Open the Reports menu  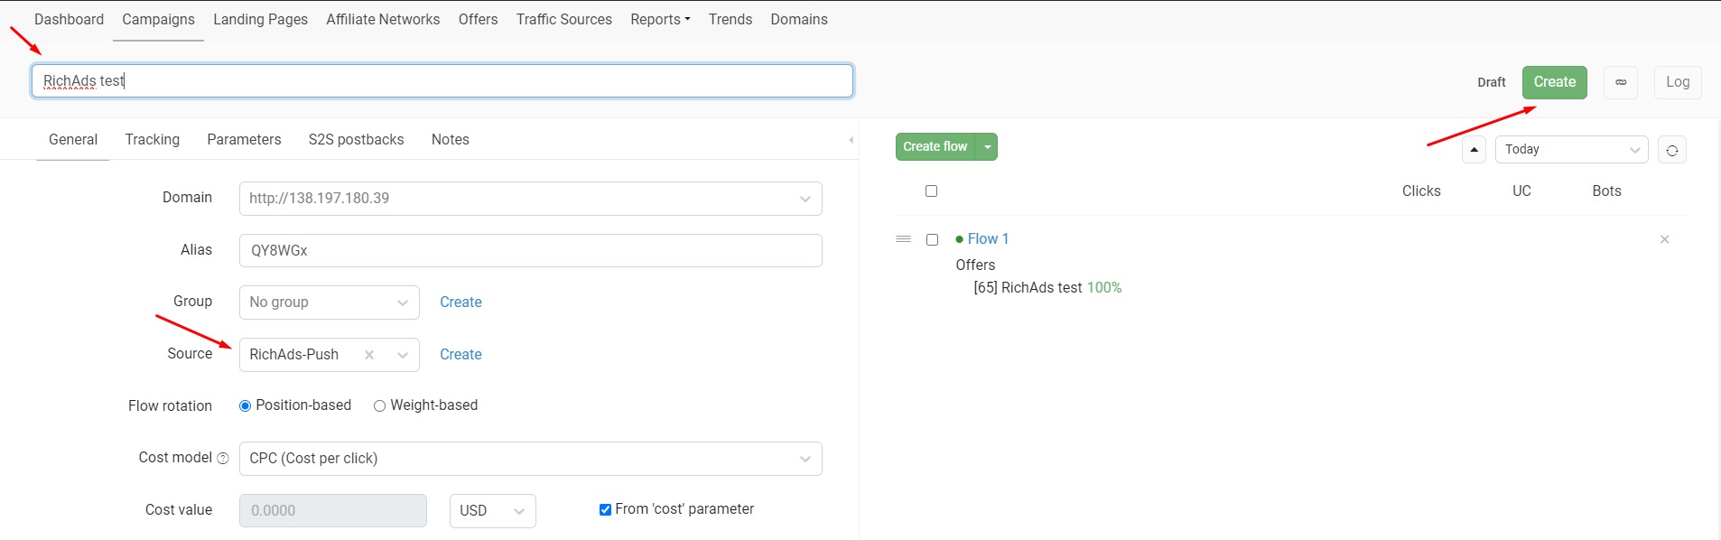pyautogui.click(x=660, y=20)
